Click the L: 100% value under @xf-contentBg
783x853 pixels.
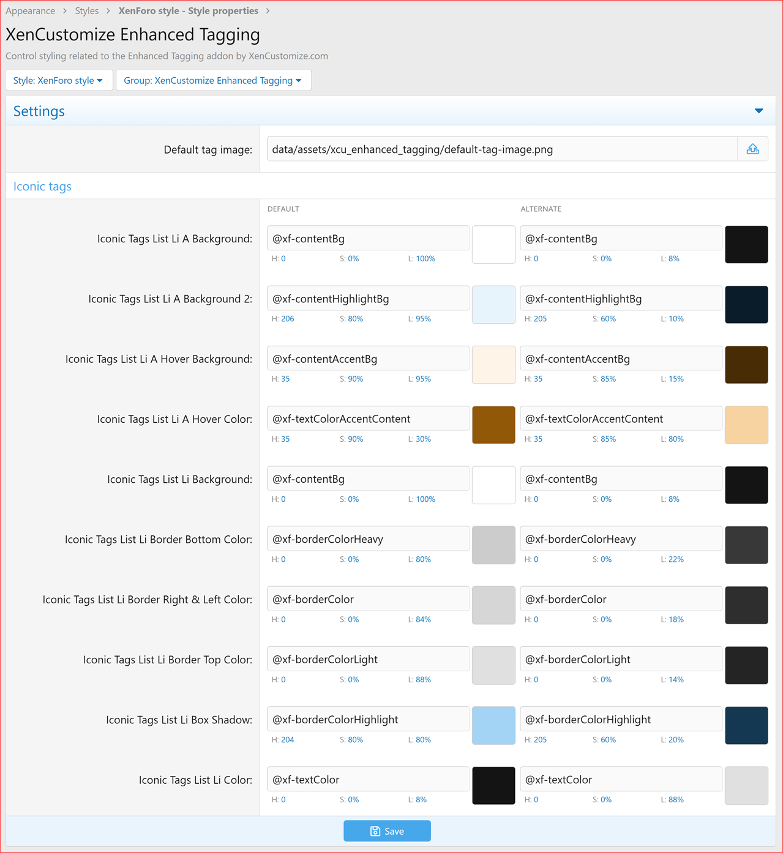coord(422,258)
